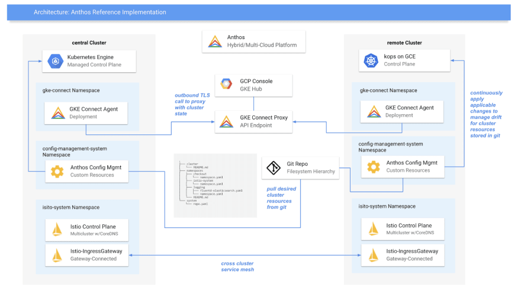Click the remote cluster 'config-management-system Namespace' label

[x=390, y=147]
